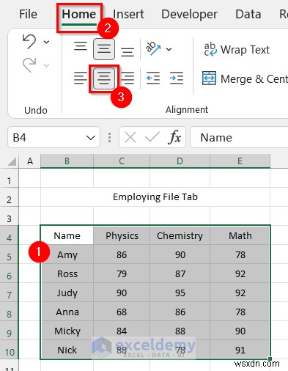The image size is (288, 371).
Task: Select the cell containing Amy
Action: [x=67, y=254]
